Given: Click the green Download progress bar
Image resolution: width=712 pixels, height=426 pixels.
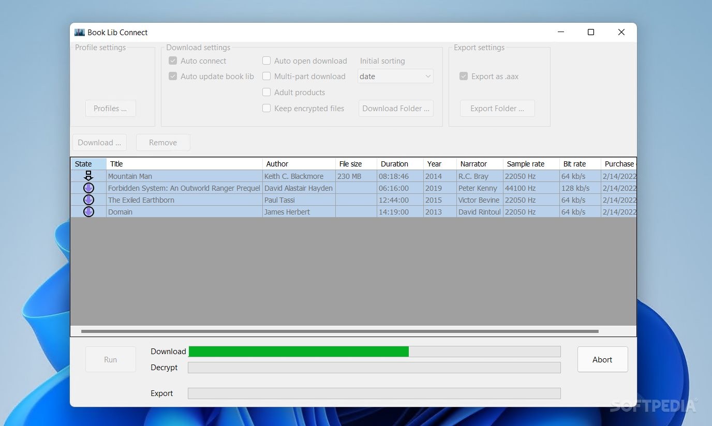Looking at the screenshot, I should click(x=374, y=352).
